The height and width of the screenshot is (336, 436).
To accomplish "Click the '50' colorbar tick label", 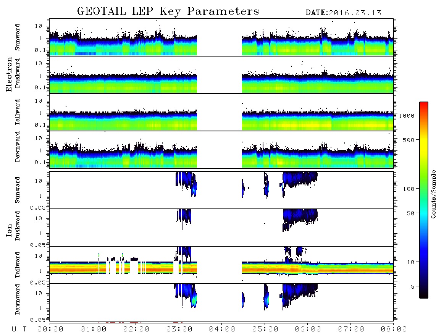I will click(x=411, y=213).
